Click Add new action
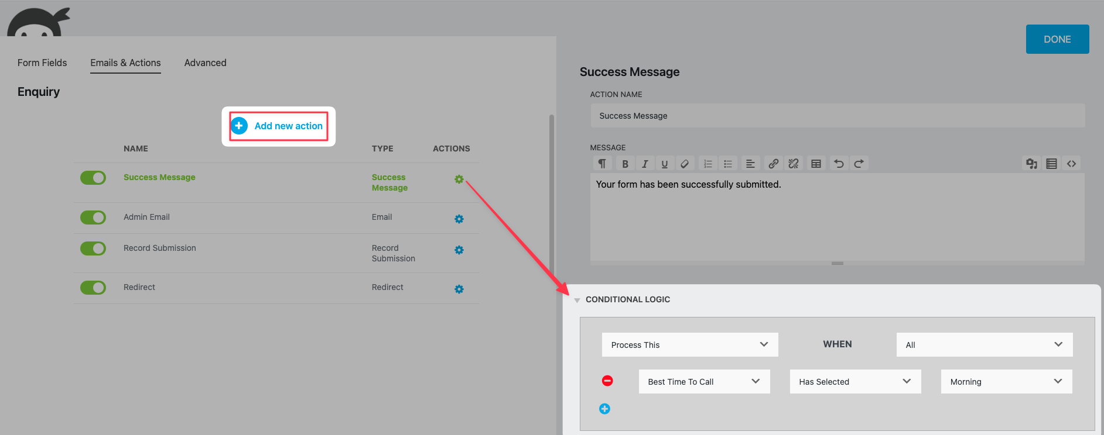 point(278,126)
